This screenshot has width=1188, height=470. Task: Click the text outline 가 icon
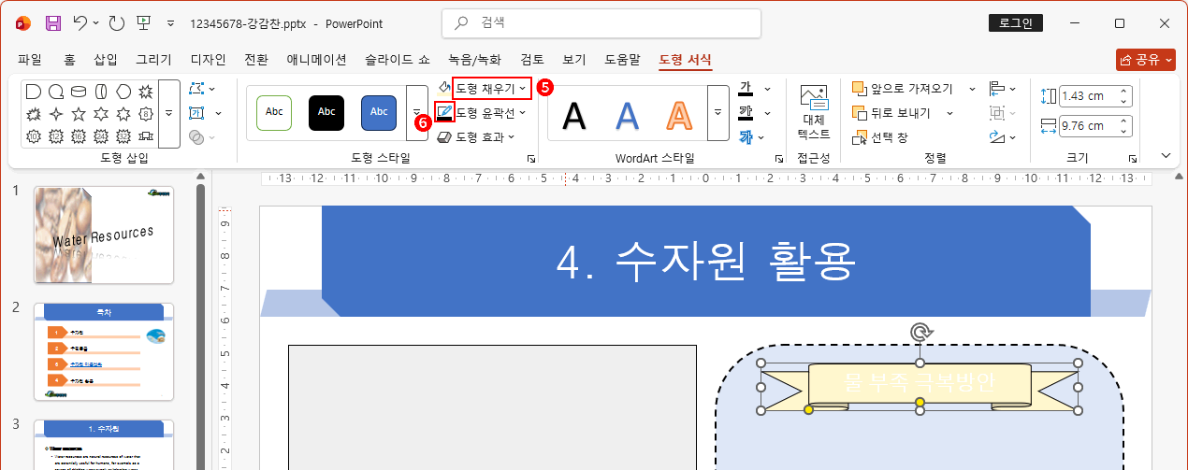[746, 113]
